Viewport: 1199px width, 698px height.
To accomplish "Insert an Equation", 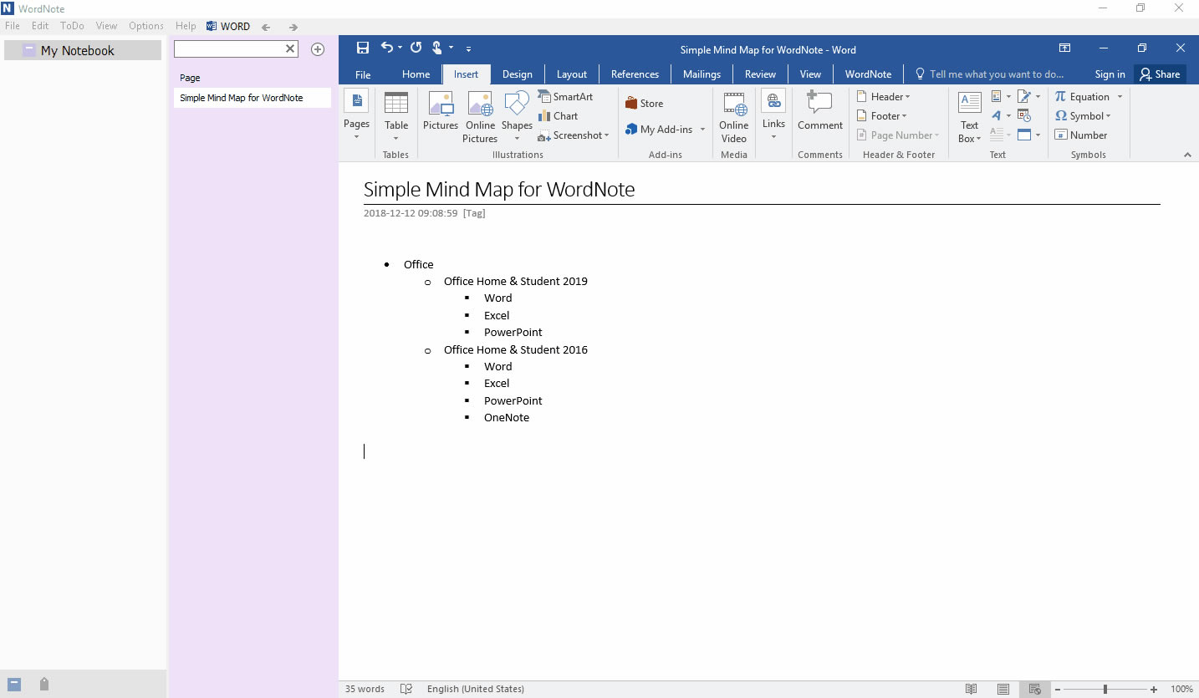I will point(1084,96).
